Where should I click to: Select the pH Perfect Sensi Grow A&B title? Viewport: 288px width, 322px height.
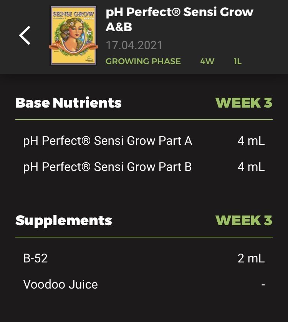point(179,19)
